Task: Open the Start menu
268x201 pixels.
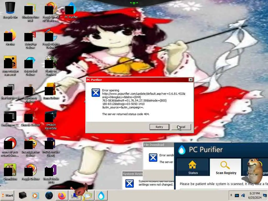Action: click(x=7, y=196)
